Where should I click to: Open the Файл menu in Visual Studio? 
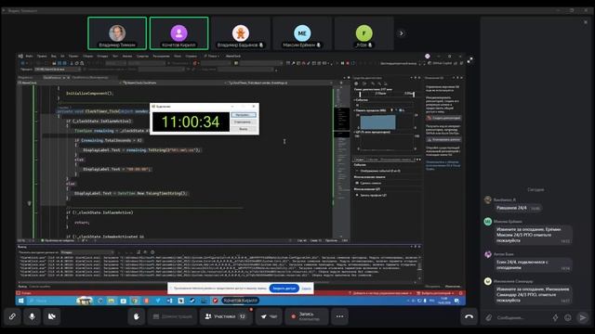[x=29, y=56]
